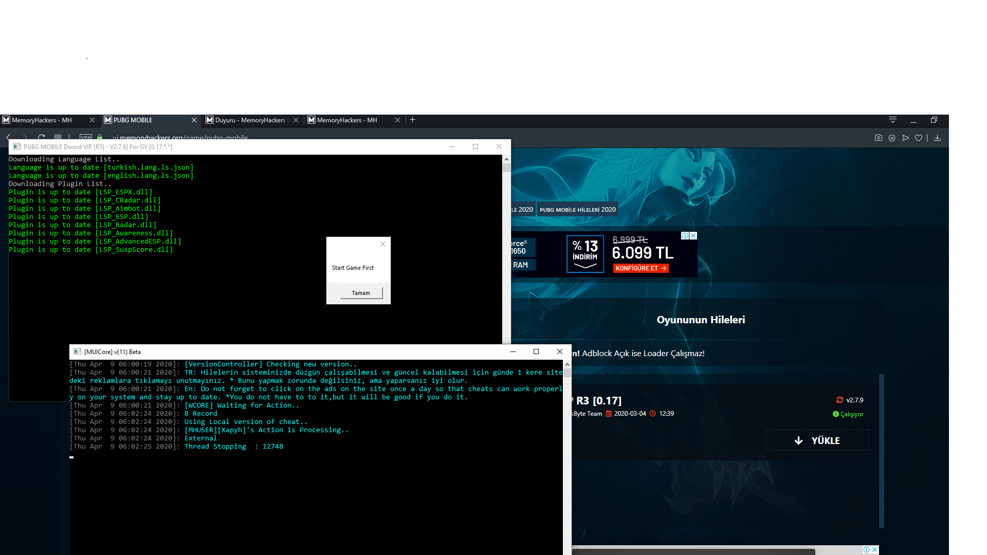Click the clock icon beside 12:39
The width and height of the screenshot is (987, 555).
pos(653,414)
